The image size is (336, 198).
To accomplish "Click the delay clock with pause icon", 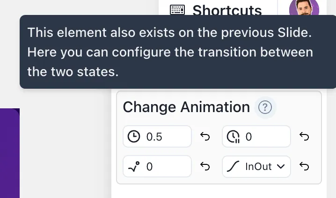I will [x=233, y=137].
